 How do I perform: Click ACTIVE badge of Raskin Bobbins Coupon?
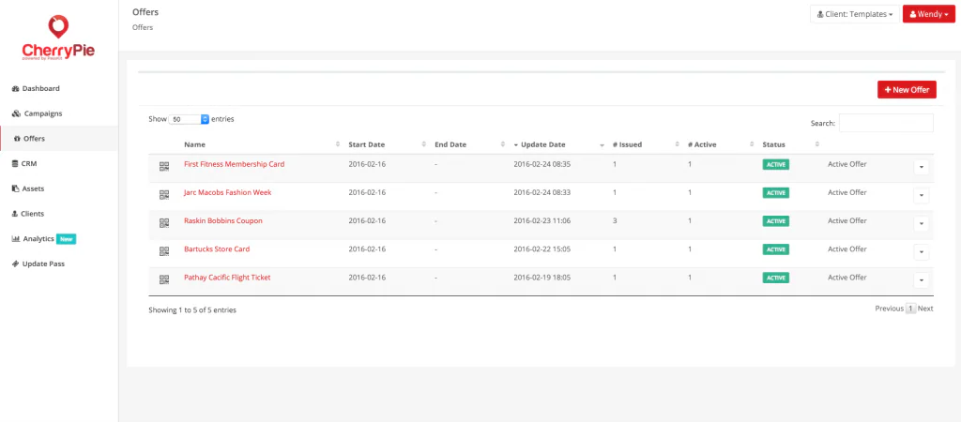[x=776, y=221]
